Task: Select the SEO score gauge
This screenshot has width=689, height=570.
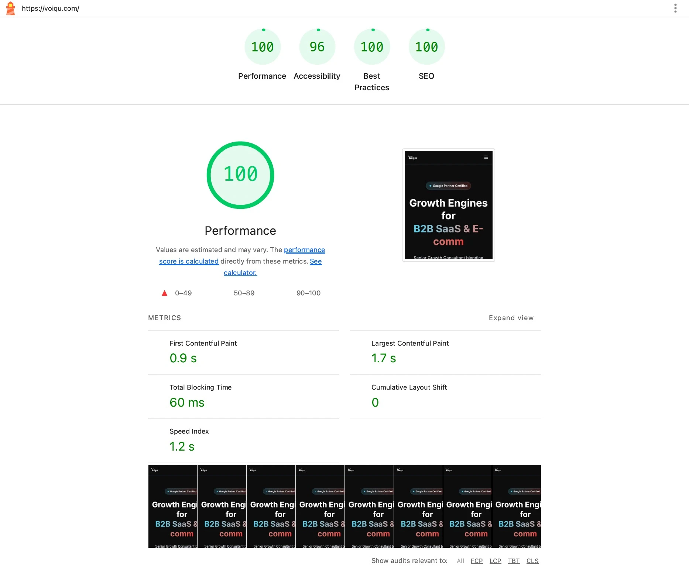Action: point(426,46)
